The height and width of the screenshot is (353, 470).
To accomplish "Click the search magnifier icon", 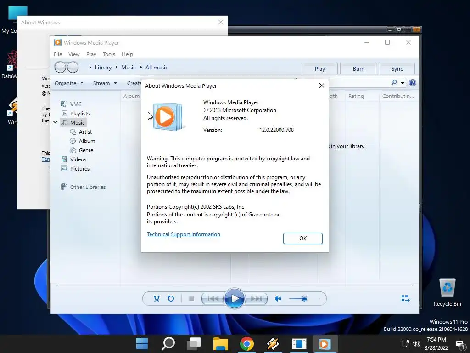I will pyautogui.click(x=394, y=83).
